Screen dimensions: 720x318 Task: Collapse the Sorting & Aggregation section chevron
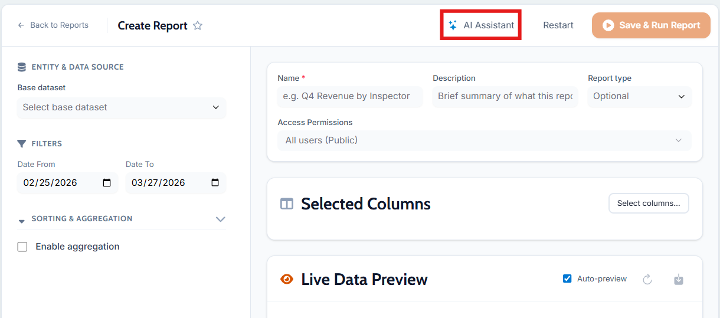221,219
